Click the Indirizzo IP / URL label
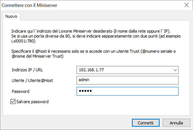Viewport: 193px width, 130px height. (x=29, y=70)
